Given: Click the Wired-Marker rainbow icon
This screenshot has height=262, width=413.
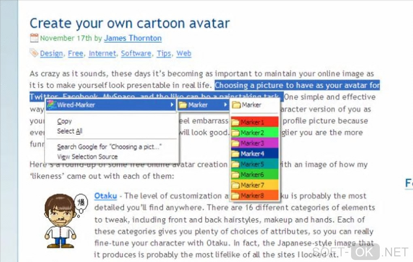Looking at the screenshot, I should click(51, 105).
